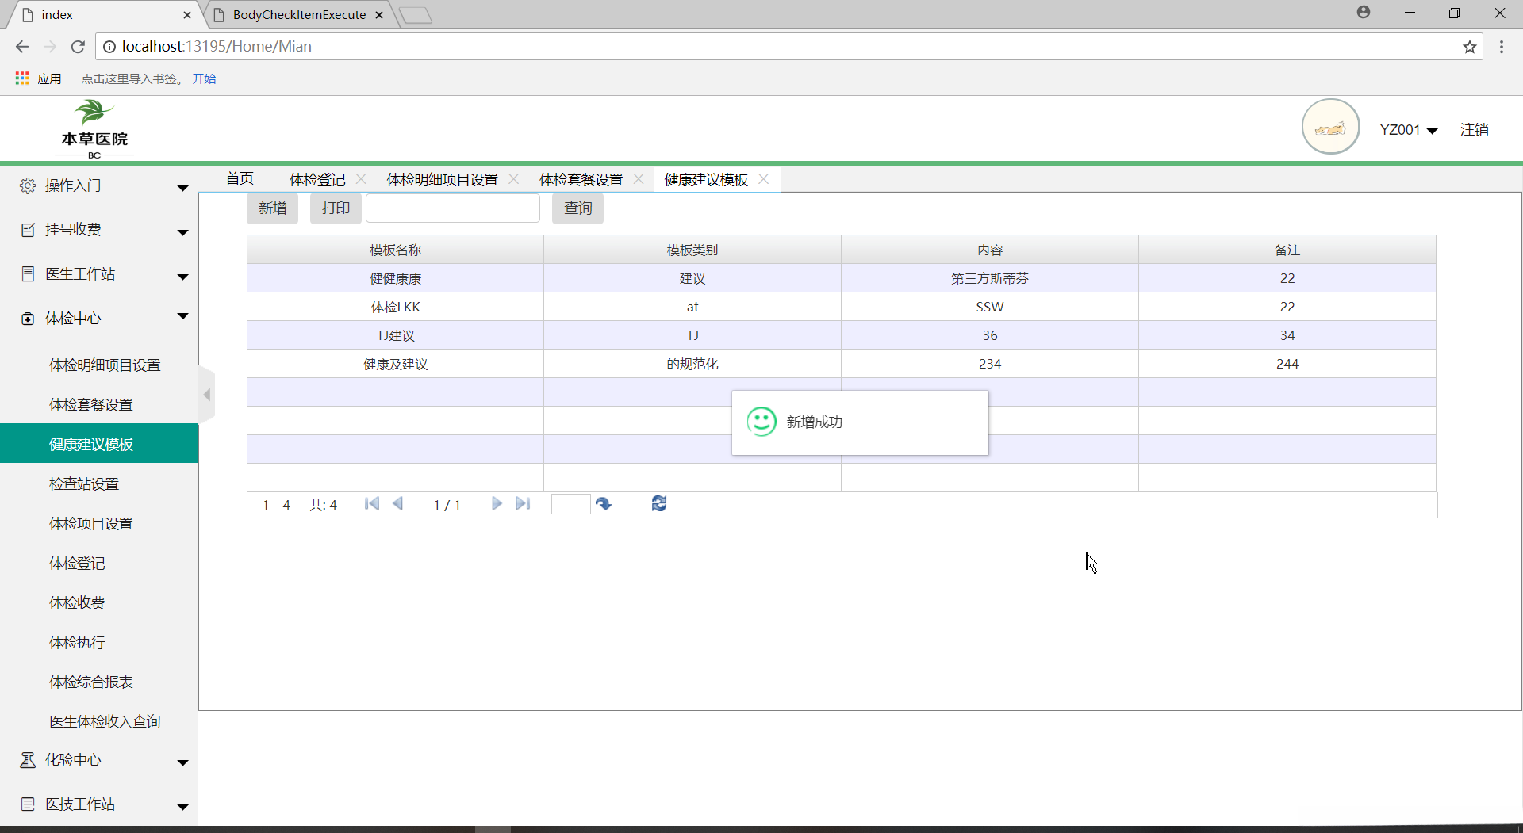Focus the page number input box
The height and width of the screenshot is (833, 1523).
(570, 504)
